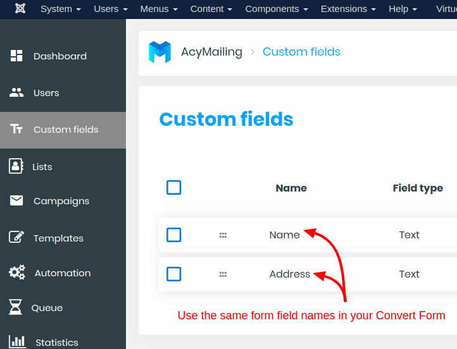Open the Name custom field

click(284, 235)
